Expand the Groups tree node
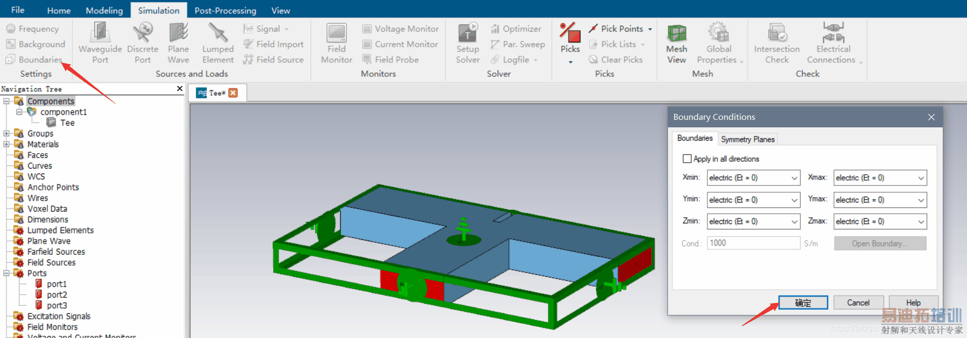The height and width of the screenshot is (338, 967). (6, 133)
